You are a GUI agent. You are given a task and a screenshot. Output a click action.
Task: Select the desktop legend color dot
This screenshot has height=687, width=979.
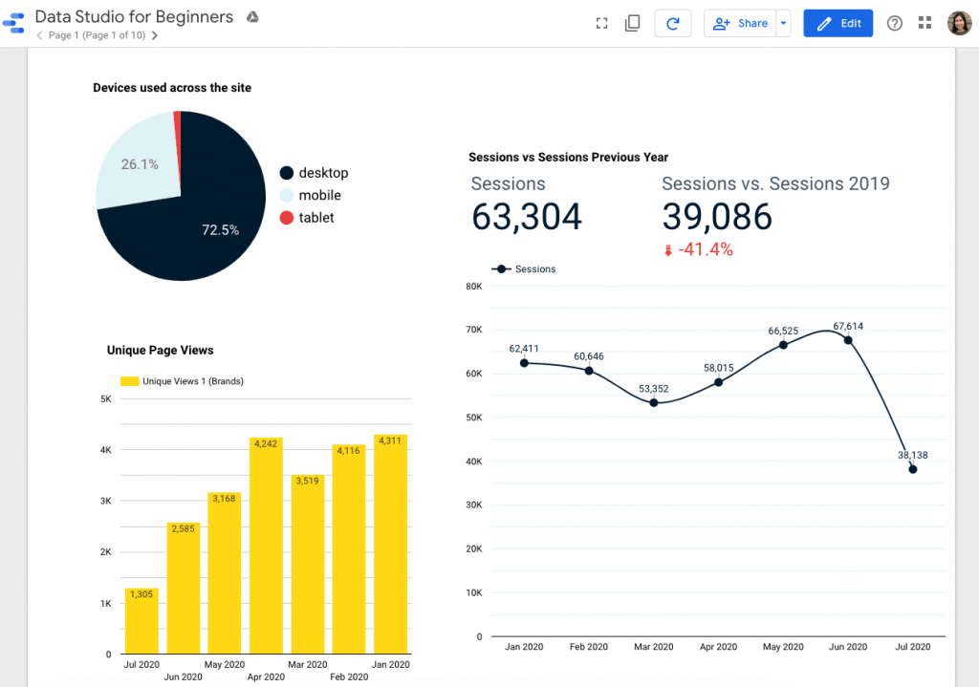click(x=286, y=173)
